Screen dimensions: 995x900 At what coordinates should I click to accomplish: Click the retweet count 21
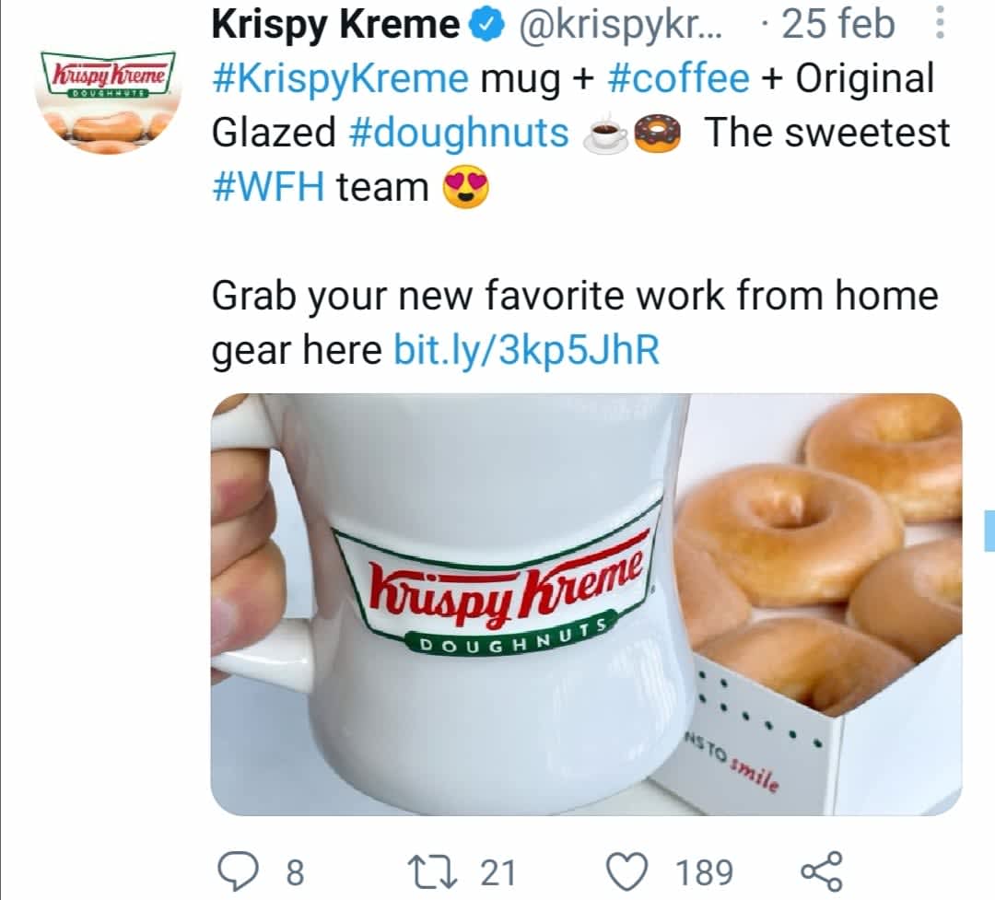[499, 871]
